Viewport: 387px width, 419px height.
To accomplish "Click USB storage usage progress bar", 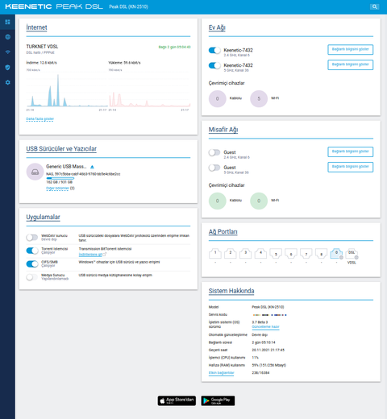I will (x=60, y=178).
